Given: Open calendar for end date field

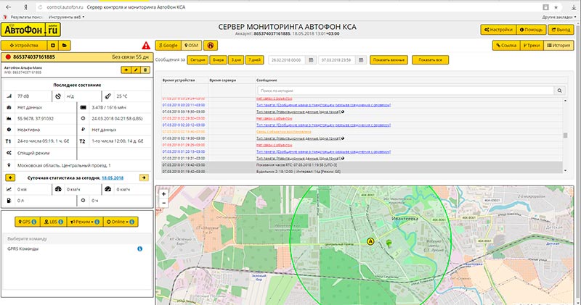Looking at the screenshot, I should (x=361, y=60).
